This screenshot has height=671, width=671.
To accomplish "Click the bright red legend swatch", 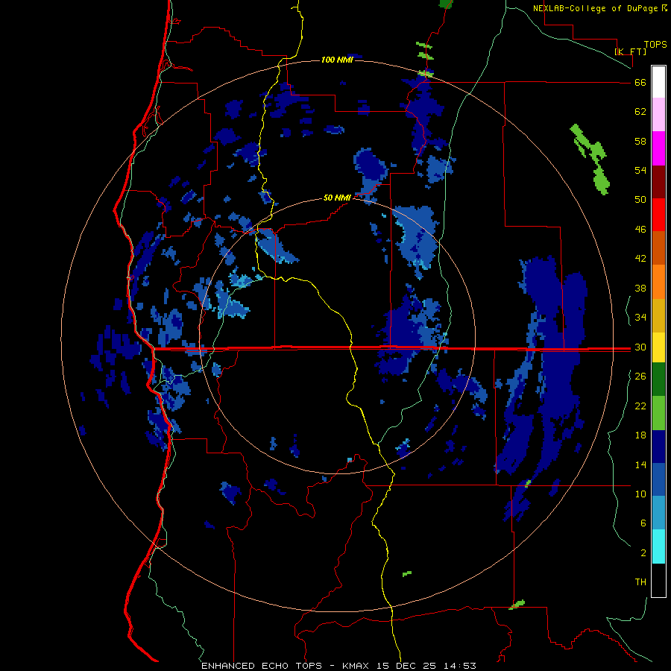I will [x=658, y=215].
